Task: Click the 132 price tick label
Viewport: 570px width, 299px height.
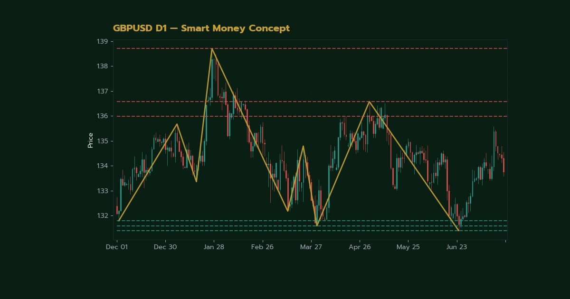Action: coord(102,215)
